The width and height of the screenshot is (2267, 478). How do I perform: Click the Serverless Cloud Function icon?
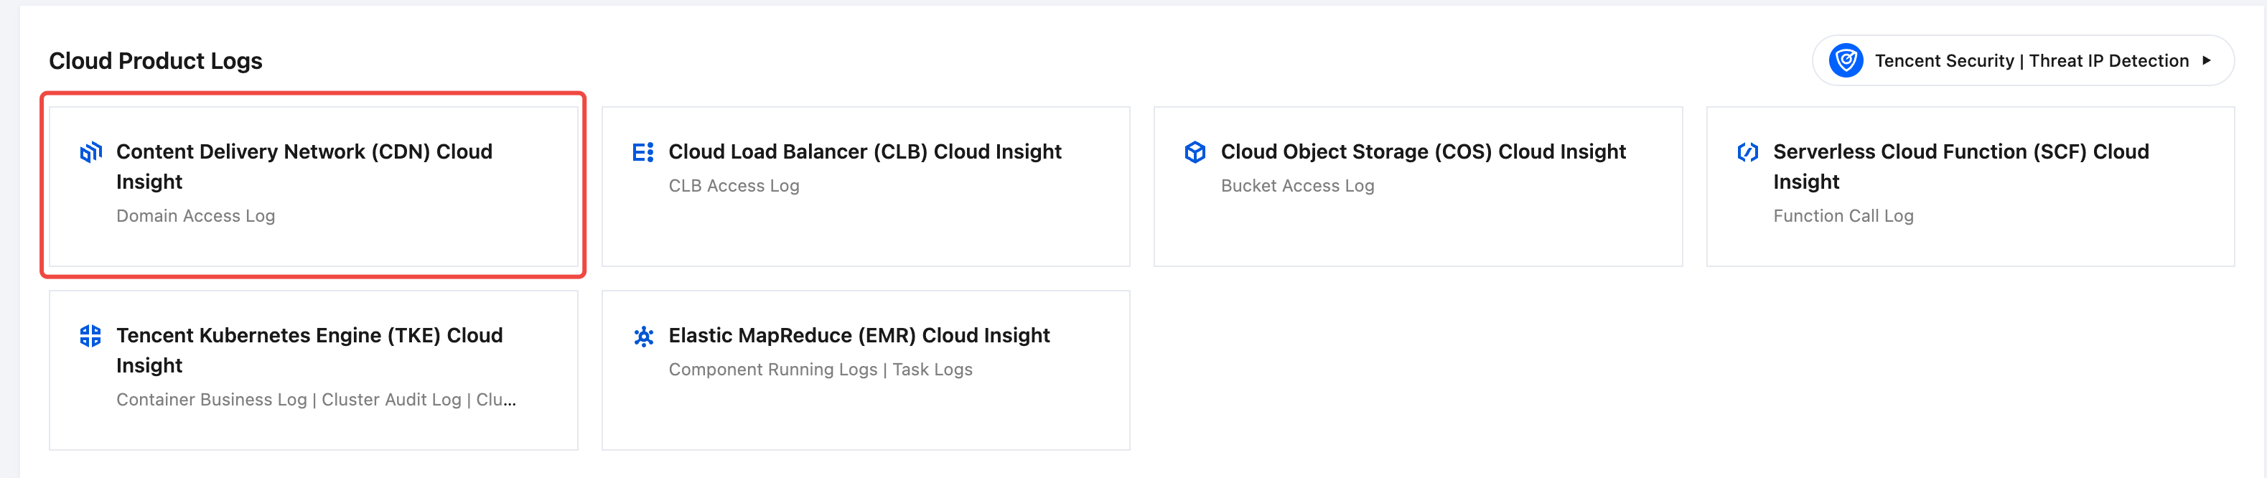coord(1747,152)
